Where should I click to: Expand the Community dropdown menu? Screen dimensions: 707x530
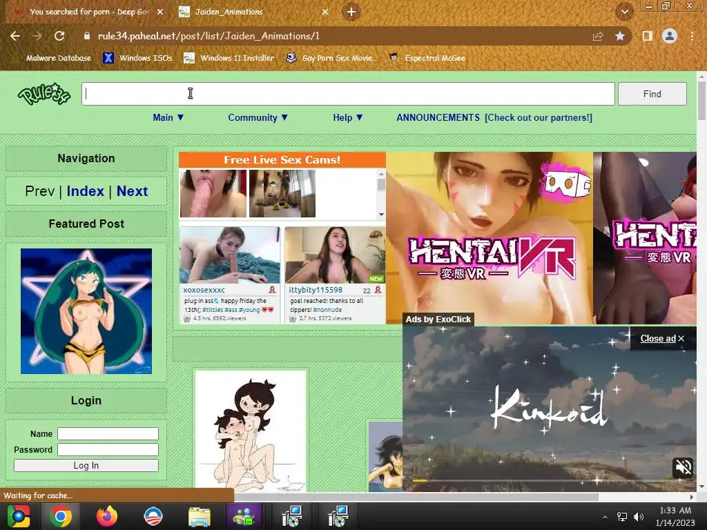(258, 117)
